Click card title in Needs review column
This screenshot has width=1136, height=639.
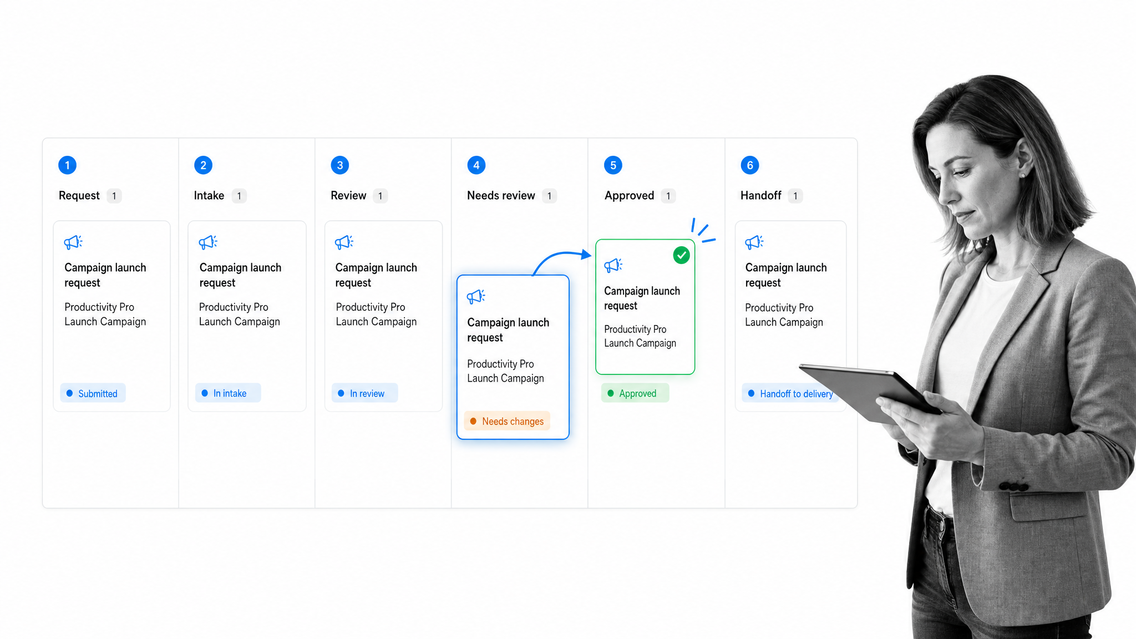(x=508, y=330)
